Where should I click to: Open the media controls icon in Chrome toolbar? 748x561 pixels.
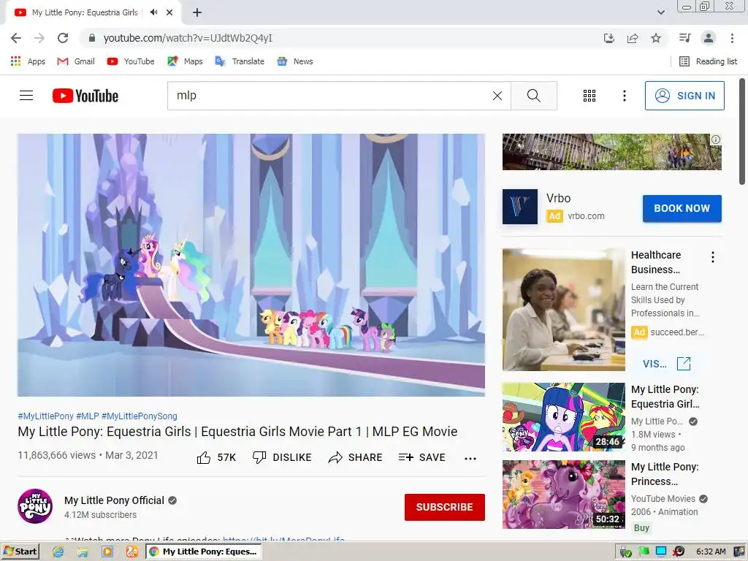(684, 38)
